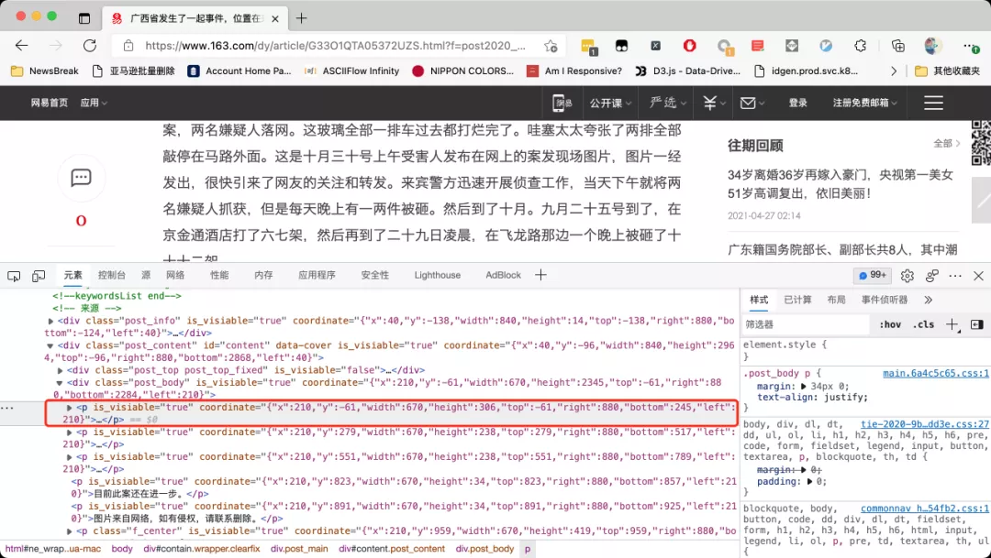Expand the f_center paragraph node
Image resolution: width=991 pixels, height=558 pixels.
click(x=70, y=531)
